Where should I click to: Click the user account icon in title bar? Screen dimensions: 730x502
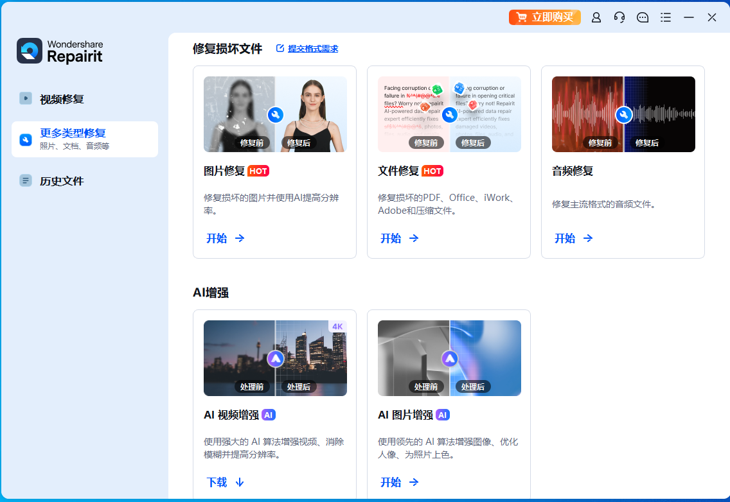click(x=596, y=17)
